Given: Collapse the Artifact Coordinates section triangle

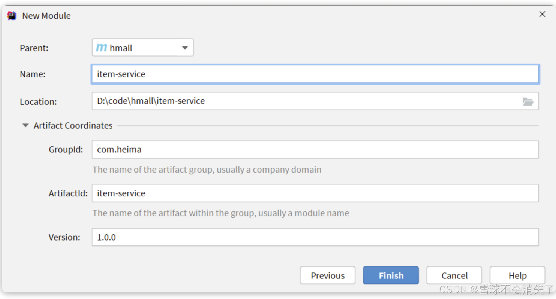Looking at the screenshot, I should pyautogui.click(x=25, y=126).
